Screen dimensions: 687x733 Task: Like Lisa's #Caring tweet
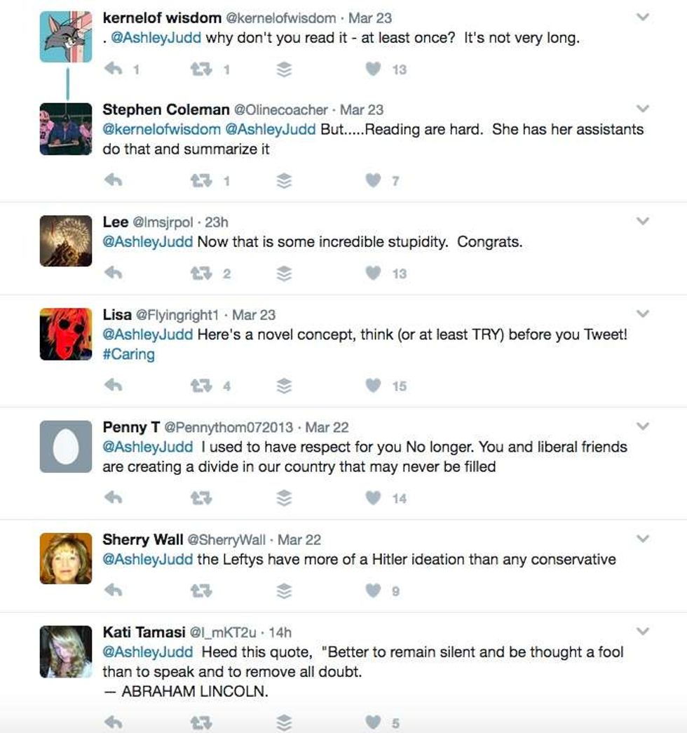(374, 386)
